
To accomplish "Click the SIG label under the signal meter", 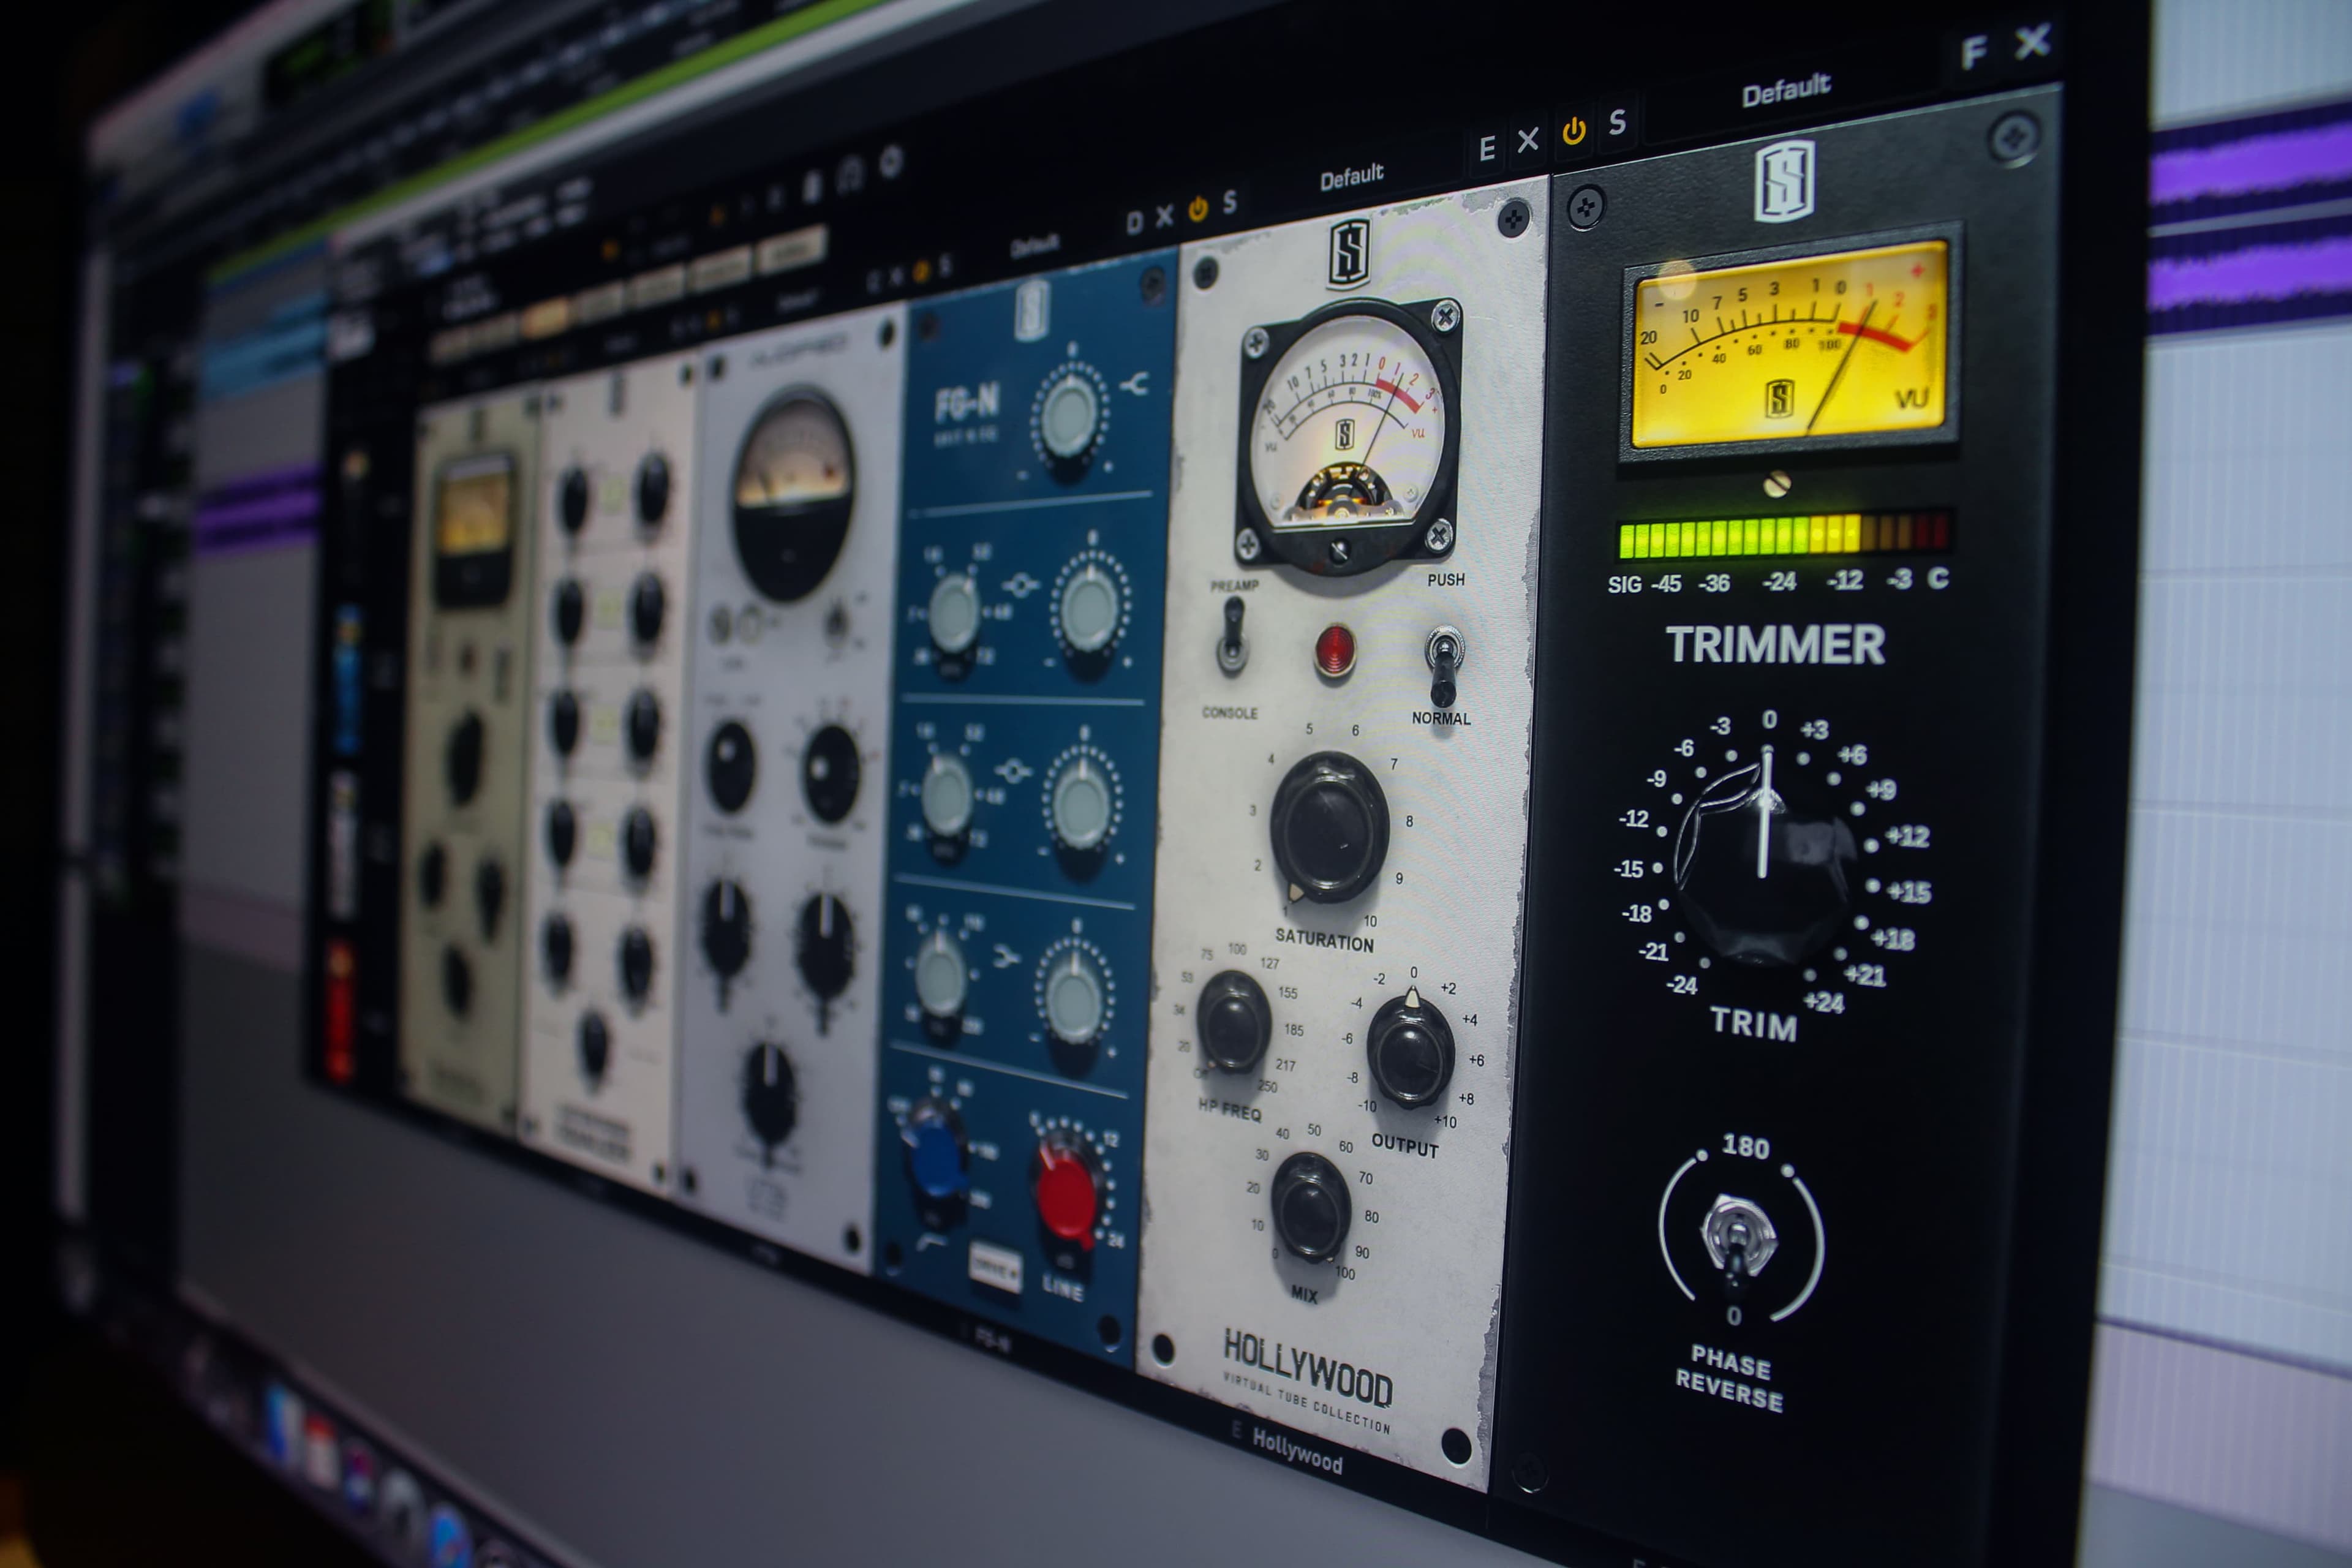I will tap(1624, 584).
